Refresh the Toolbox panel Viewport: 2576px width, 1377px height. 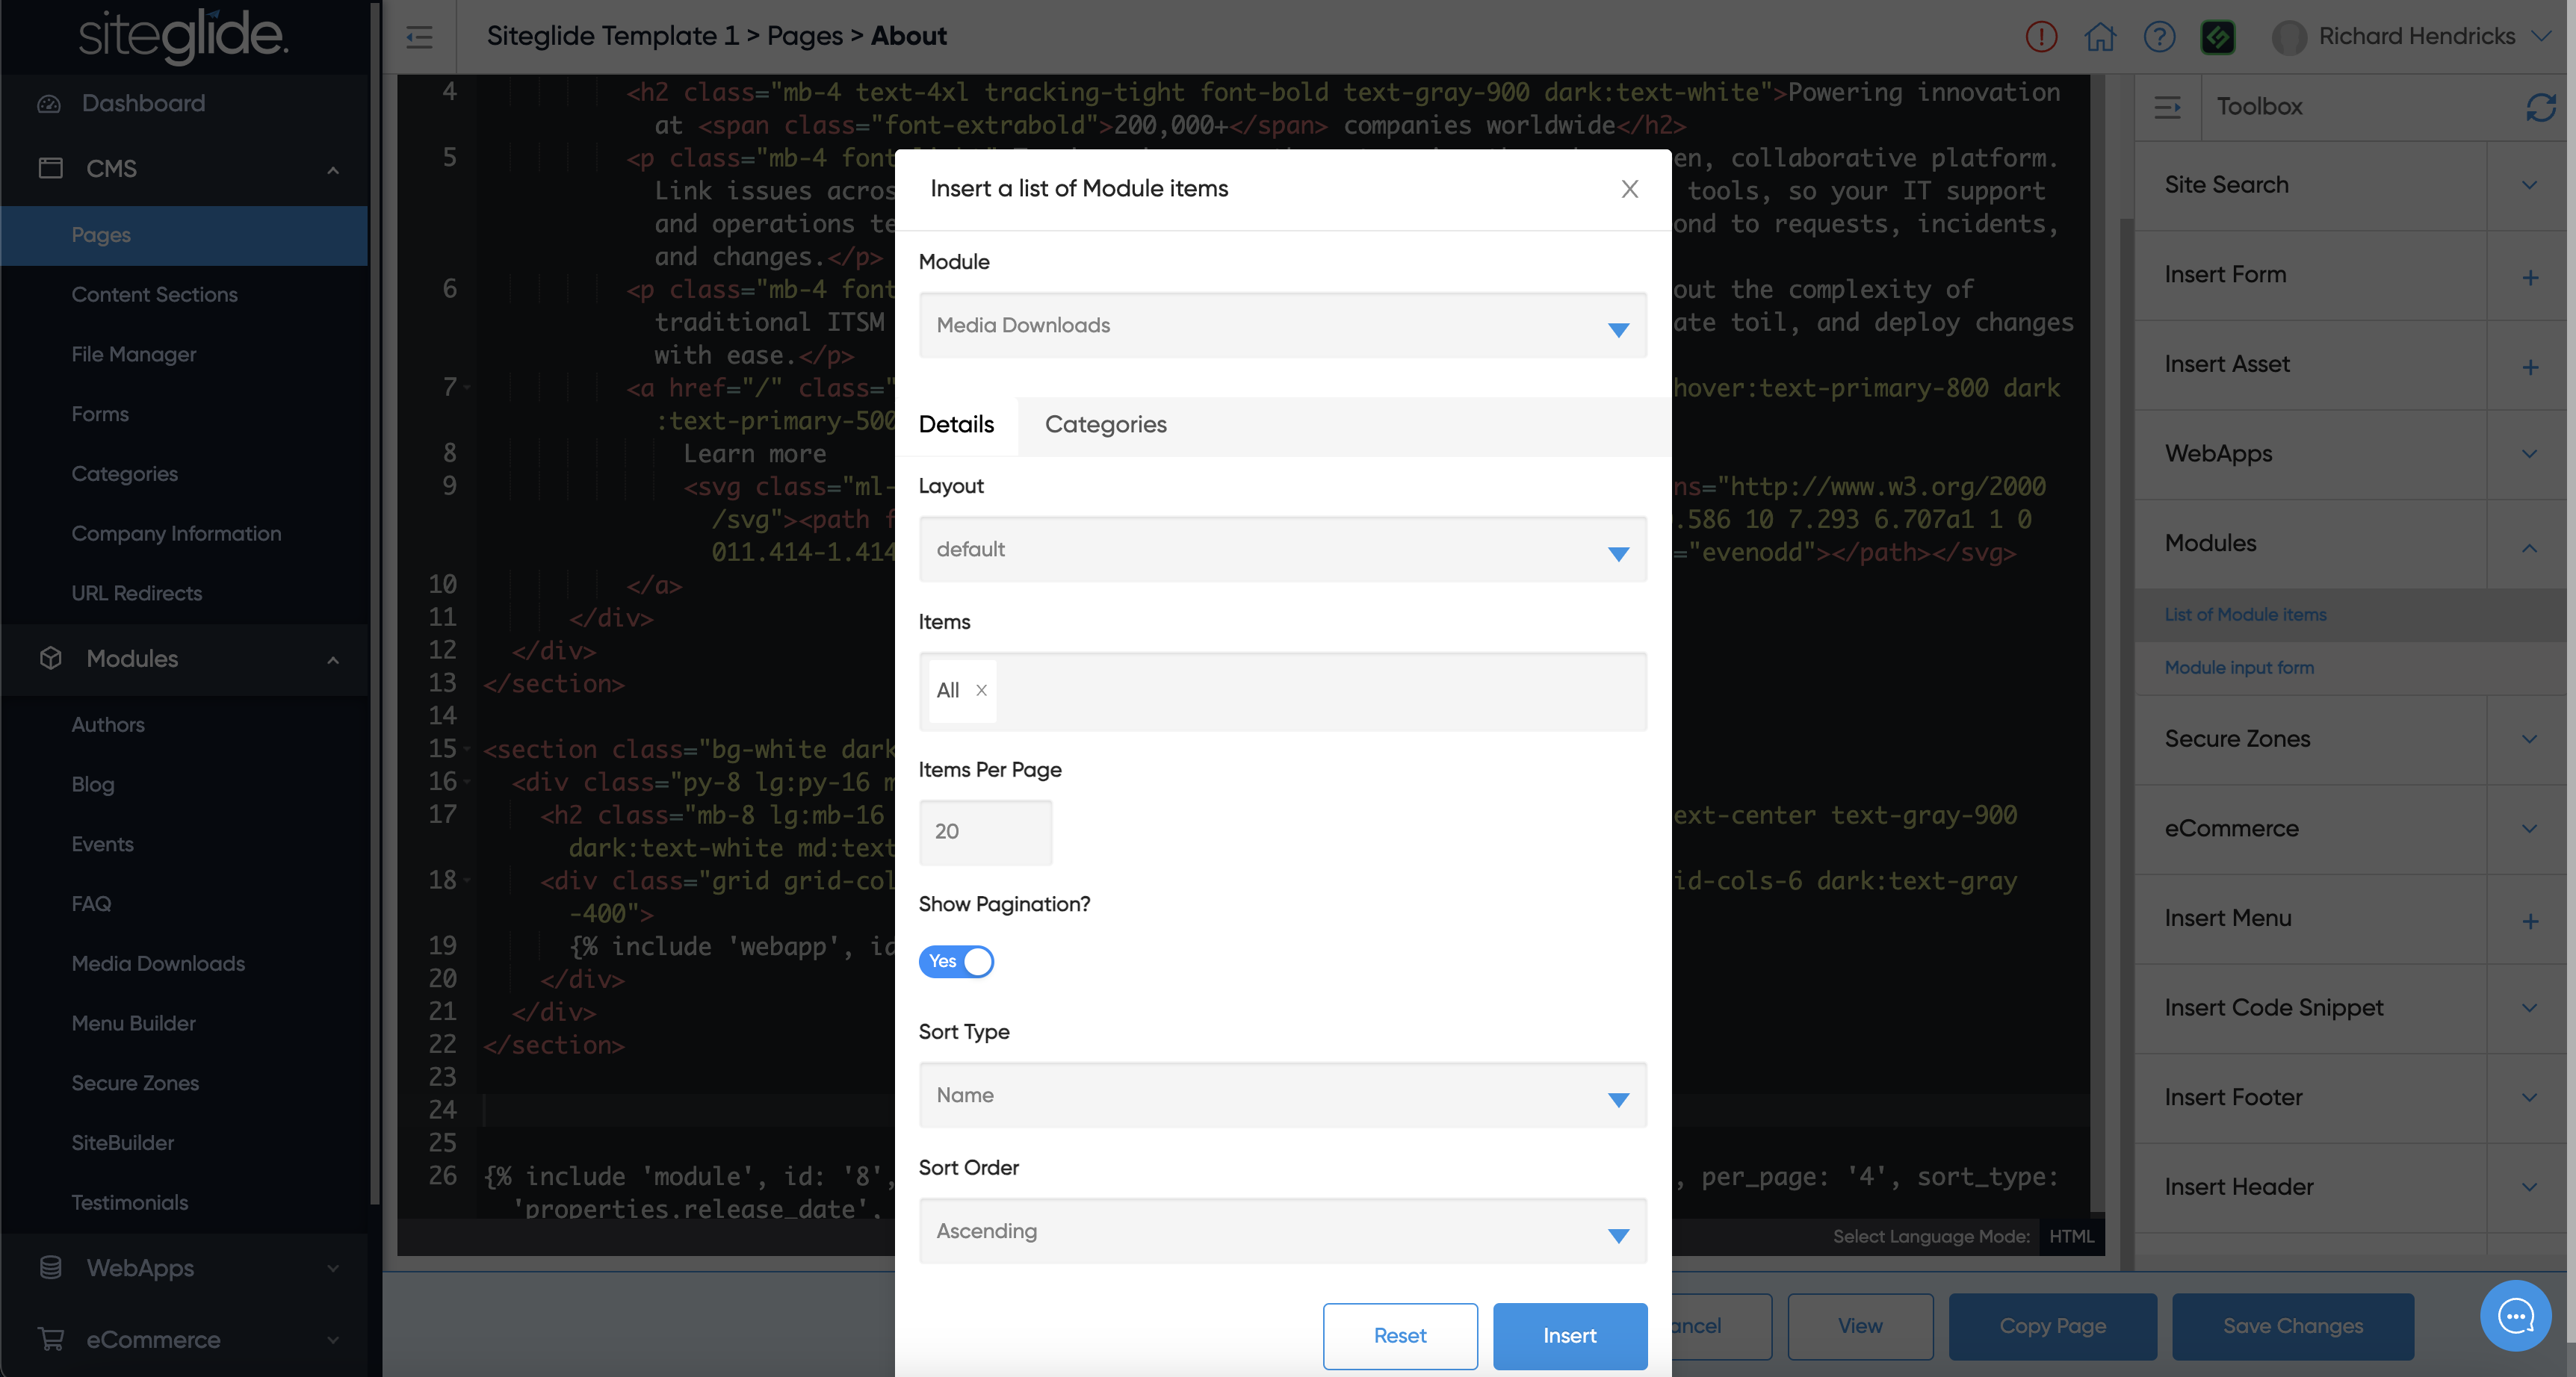2539,107
